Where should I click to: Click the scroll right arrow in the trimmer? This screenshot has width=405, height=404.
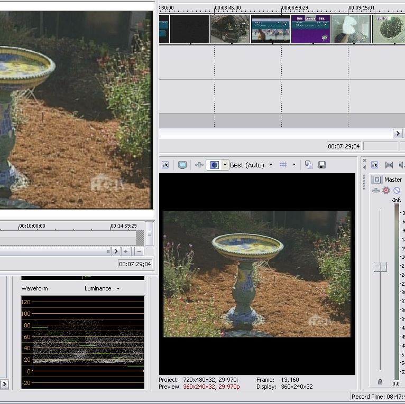[x=116, y=251]
